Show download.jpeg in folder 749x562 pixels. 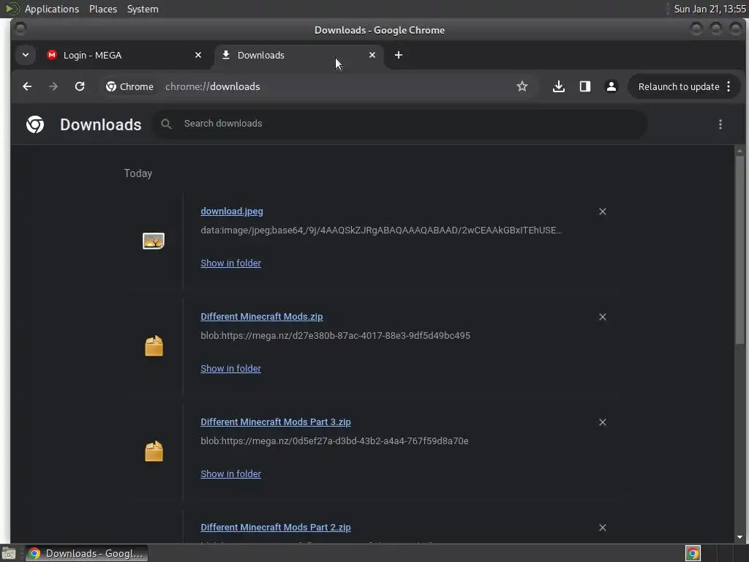230,263
